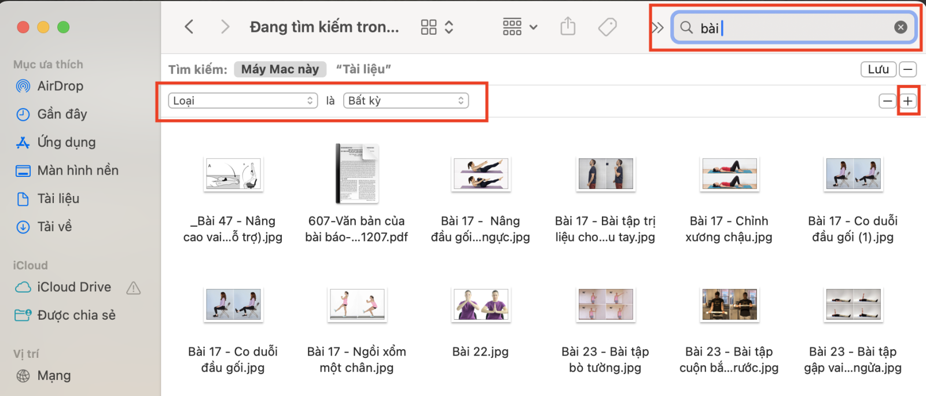
Task: Open the Group items dropdown
Action: (x=520, y=27)
